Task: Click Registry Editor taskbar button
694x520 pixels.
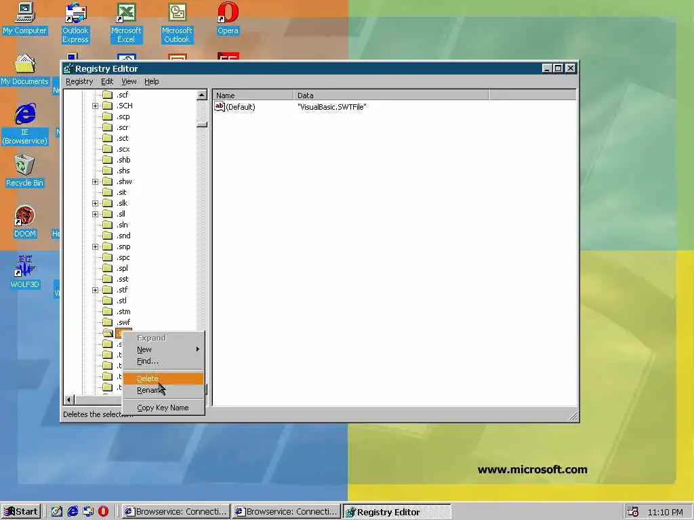Action: point(397,512)
